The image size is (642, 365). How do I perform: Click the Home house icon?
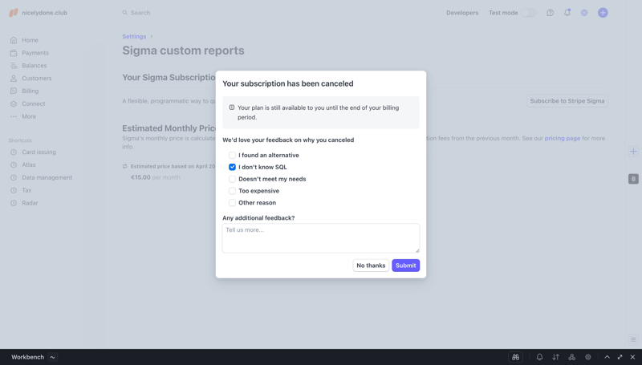point(14,40)
